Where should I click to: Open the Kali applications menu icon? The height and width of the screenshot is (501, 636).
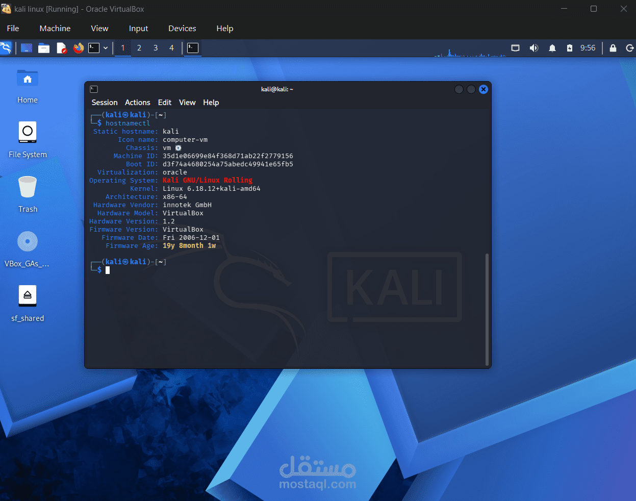6,48
